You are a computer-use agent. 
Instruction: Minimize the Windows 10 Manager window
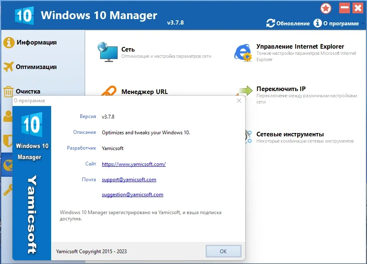pyautogui.click(x=345, y=8)
